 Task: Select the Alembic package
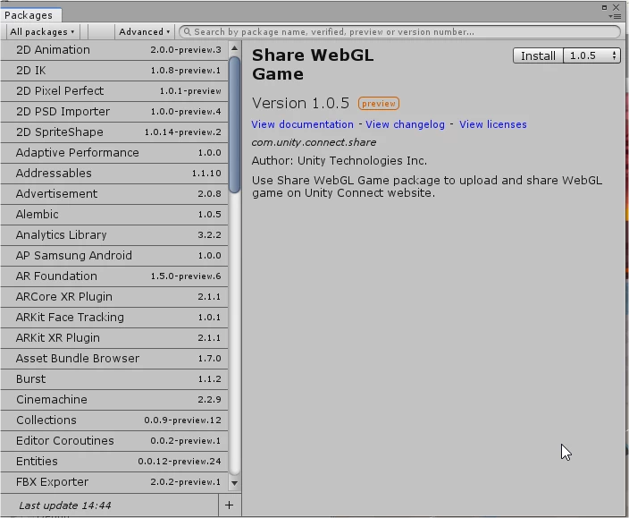coord(114,215)
